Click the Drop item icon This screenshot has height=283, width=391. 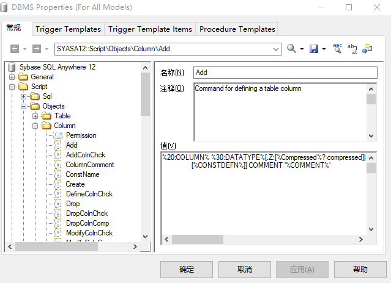(x=58, y=204)
